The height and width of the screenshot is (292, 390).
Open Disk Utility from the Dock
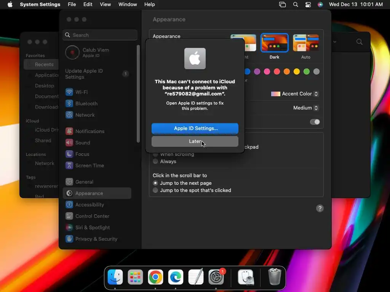coord(246,277)
